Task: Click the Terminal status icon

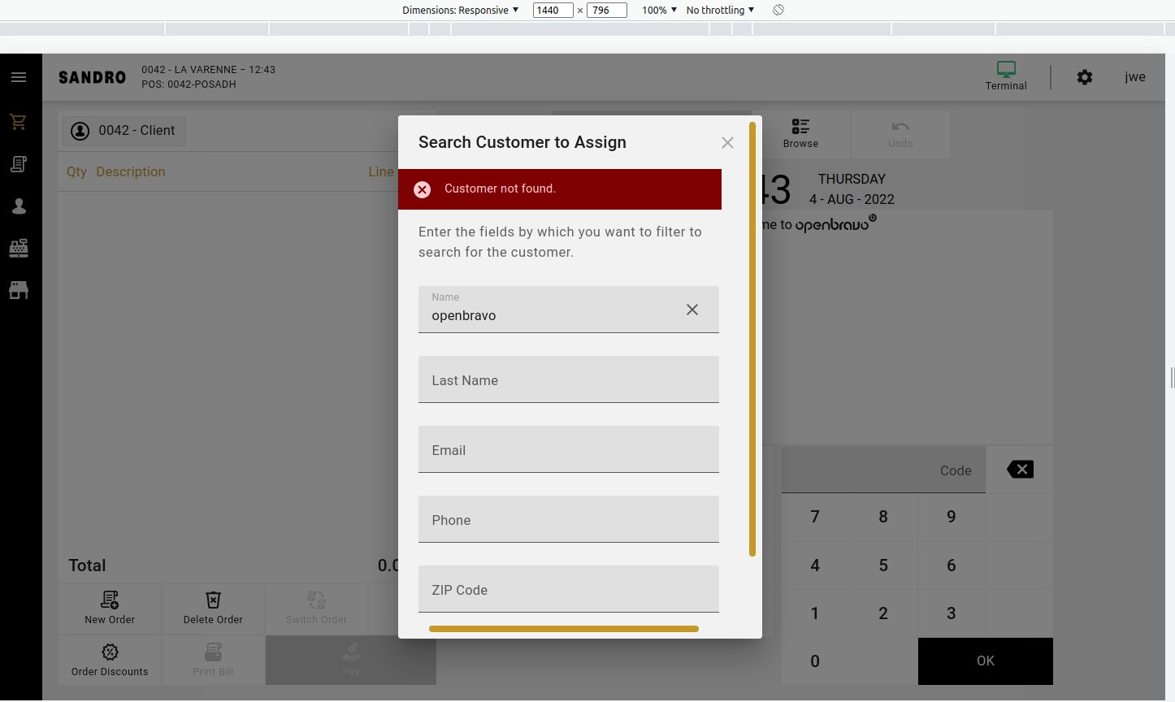Action: coord(1006,76)
